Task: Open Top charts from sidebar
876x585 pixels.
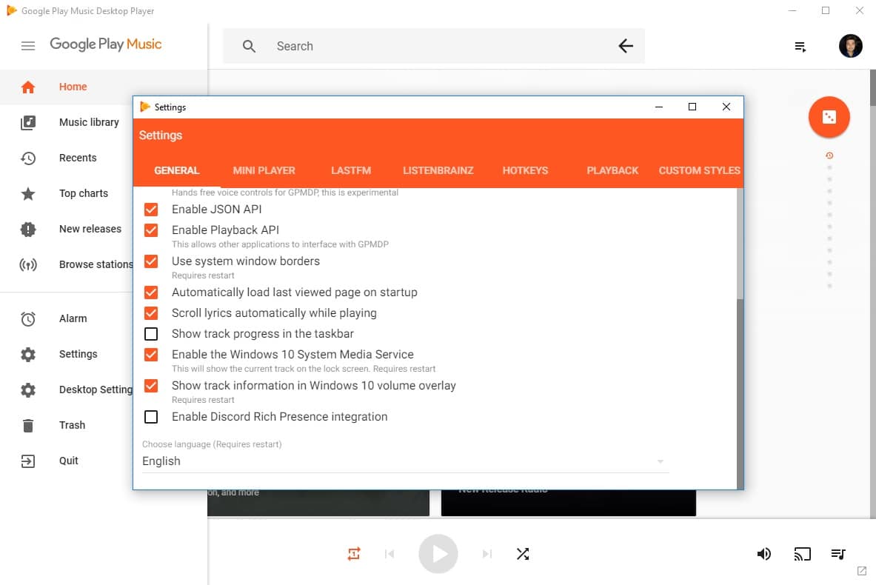Action: pos(84,193)
